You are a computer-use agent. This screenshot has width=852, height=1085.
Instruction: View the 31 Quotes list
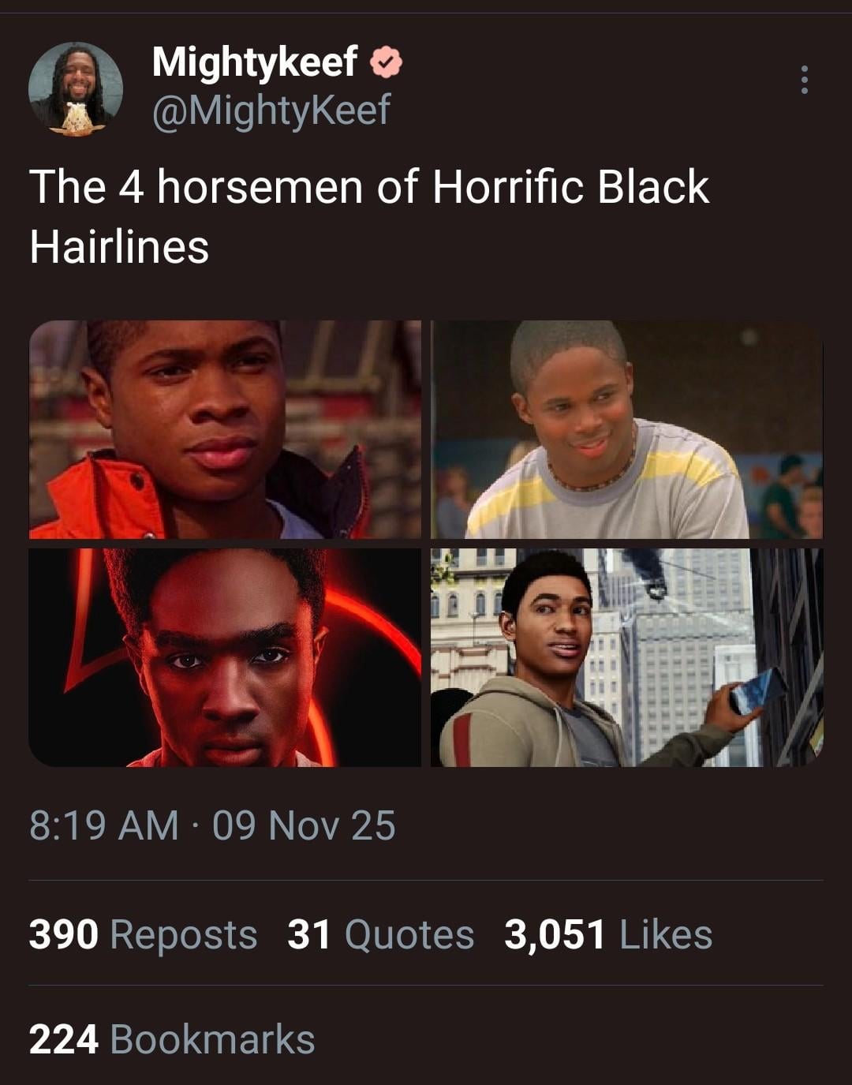tap(381, 934)
